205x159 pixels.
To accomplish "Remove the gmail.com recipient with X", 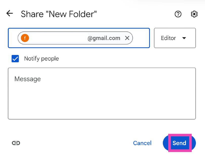I will tap(127, 38).
